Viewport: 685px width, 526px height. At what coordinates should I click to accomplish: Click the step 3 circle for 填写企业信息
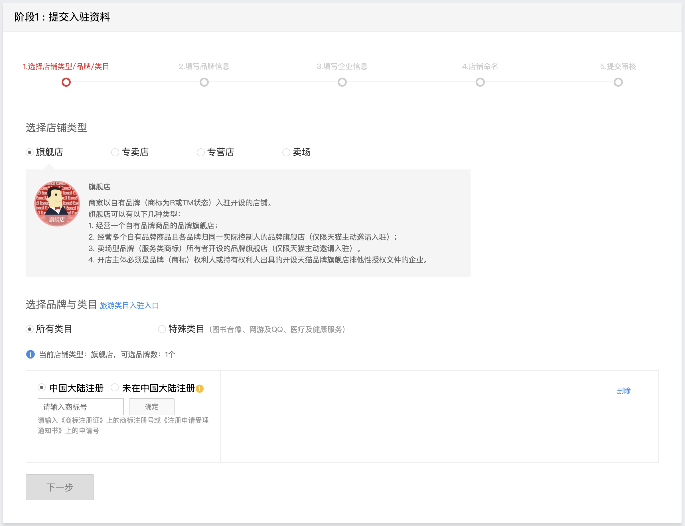(342, 82)
